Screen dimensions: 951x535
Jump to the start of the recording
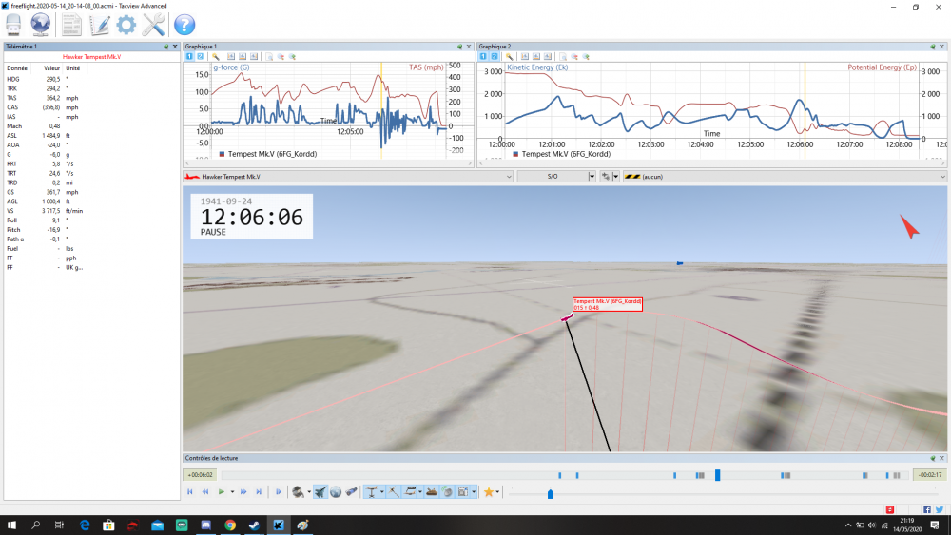tap(190, 492)
